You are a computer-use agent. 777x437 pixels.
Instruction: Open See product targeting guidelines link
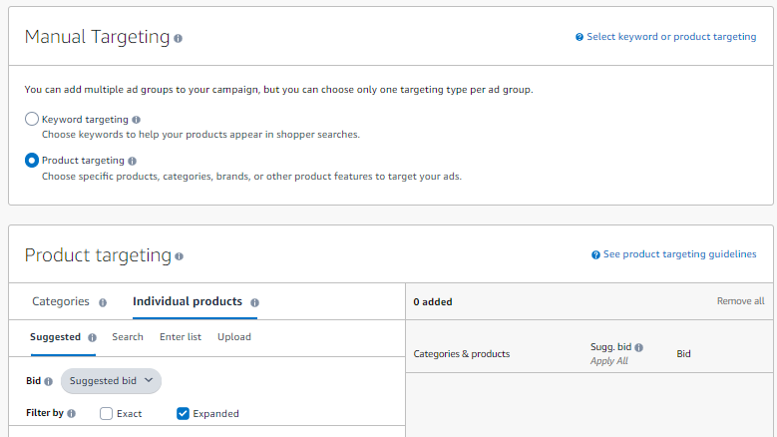pyautogui.click(x=679, y=254)
